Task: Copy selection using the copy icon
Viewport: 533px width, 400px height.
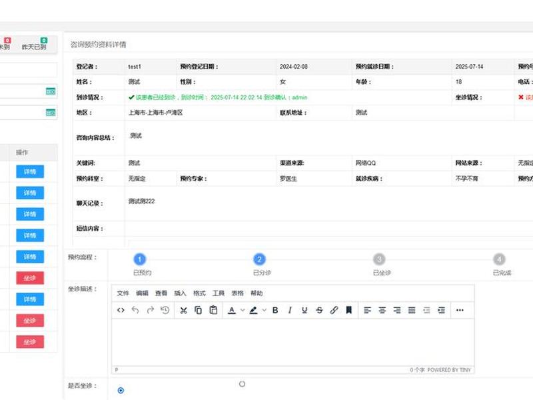Action: [198, 310]
